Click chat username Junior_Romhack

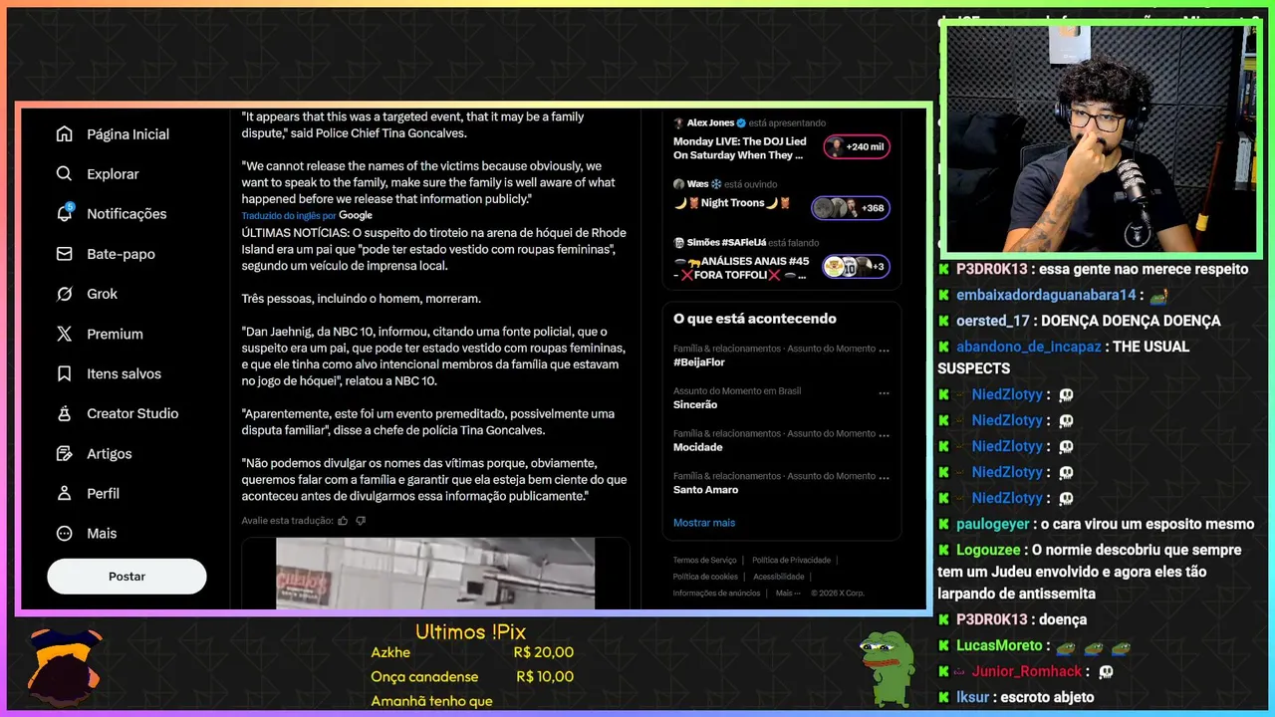pos(1027,671)
